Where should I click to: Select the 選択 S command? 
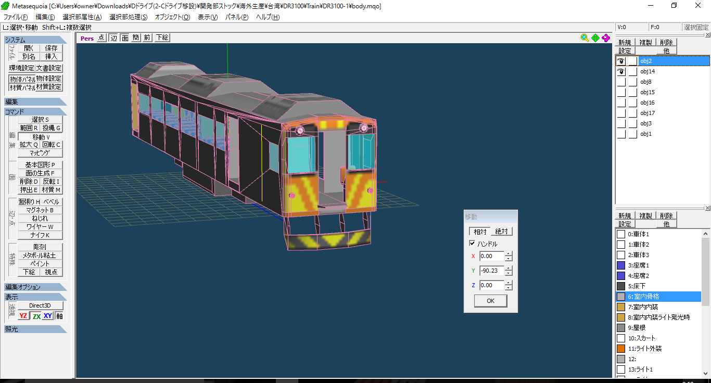coord(40,120)
